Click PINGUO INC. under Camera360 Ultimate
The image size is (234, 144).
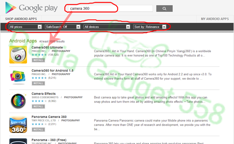39,51
